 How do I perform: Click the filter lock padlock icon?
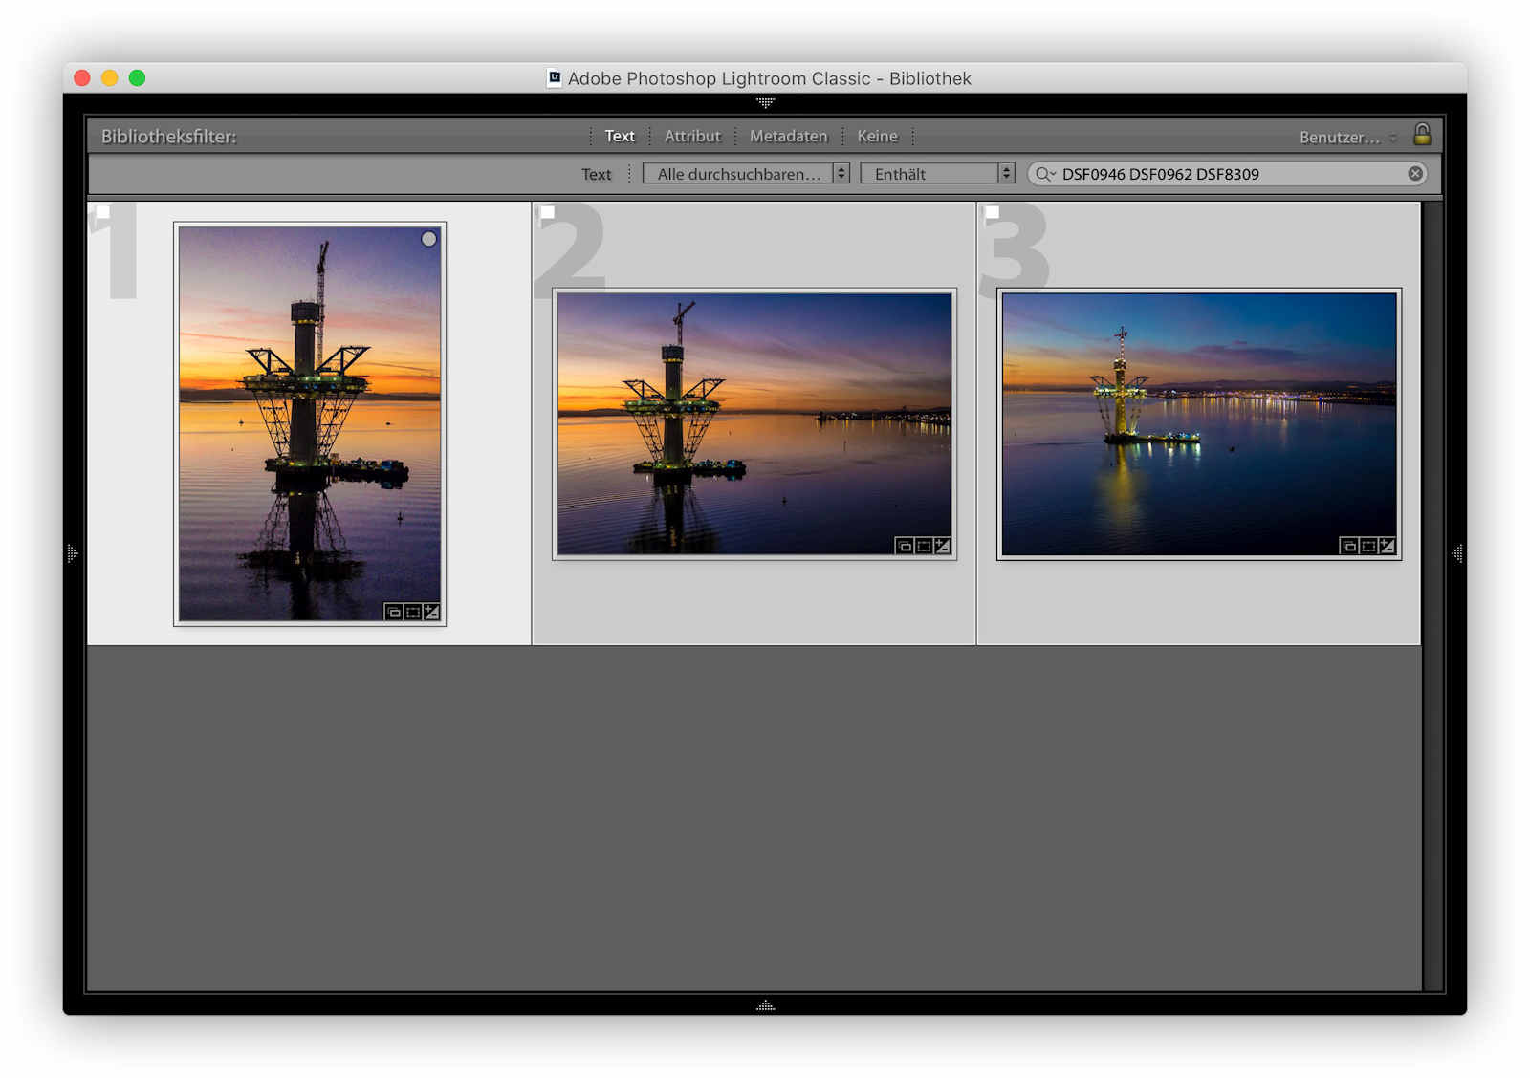coord(1422,135)
